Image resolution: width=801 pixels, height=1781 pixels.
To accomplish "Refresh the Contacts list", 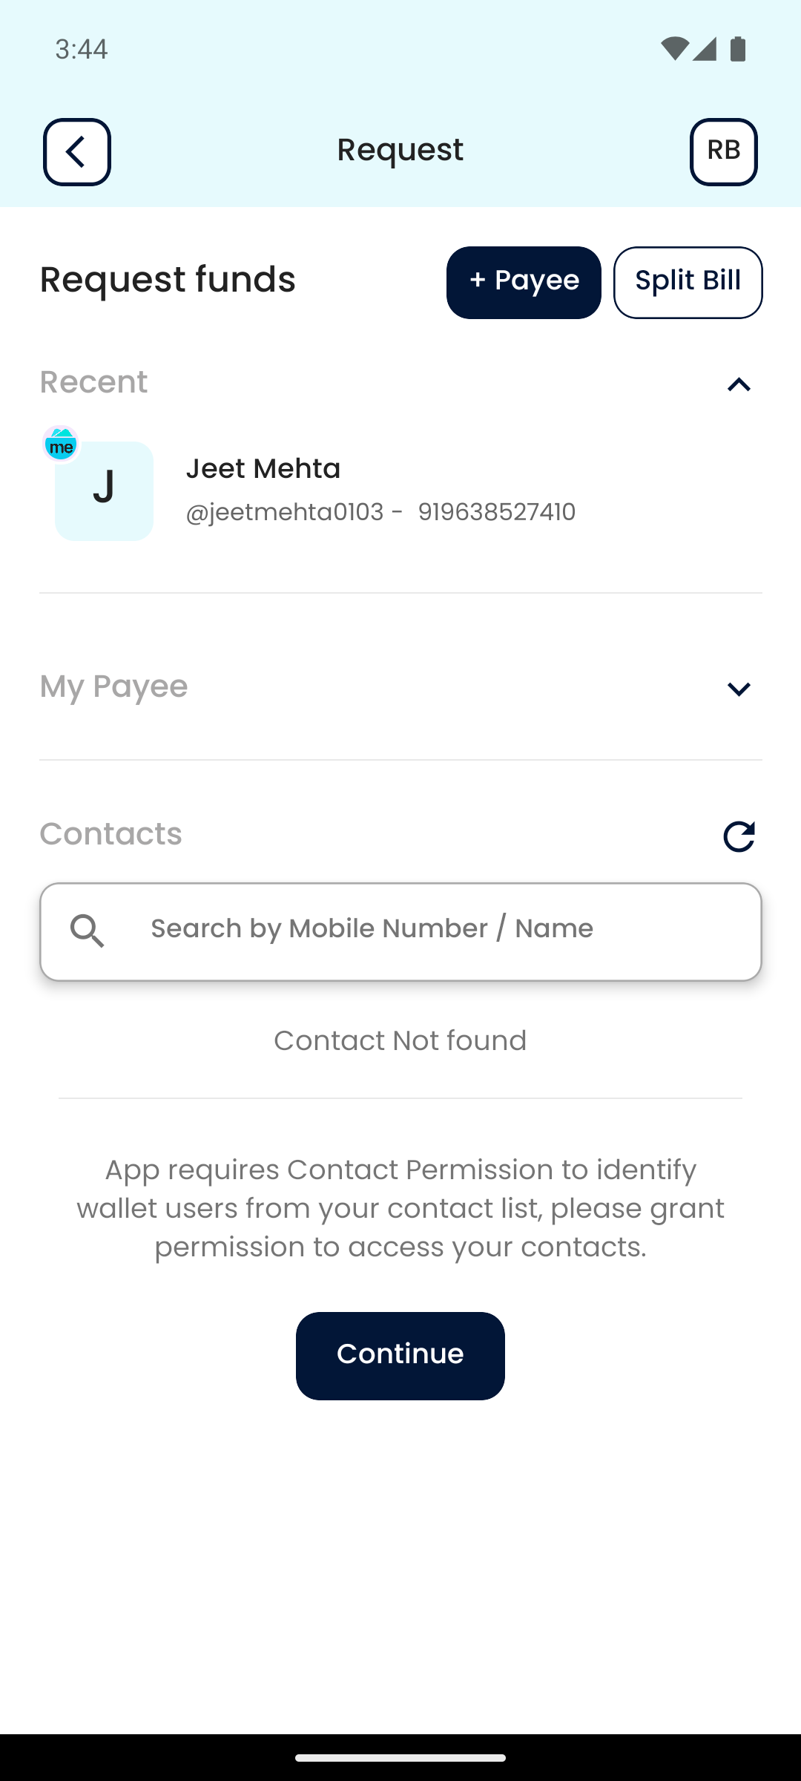I will (x=739, y=836).
